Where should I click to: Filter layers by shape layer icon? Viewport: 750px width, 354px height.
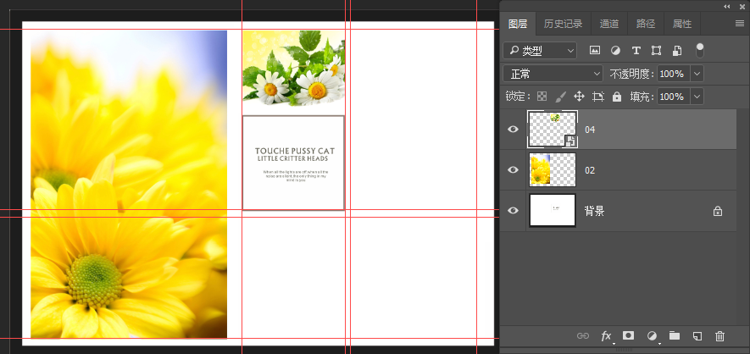coord(656,50)
